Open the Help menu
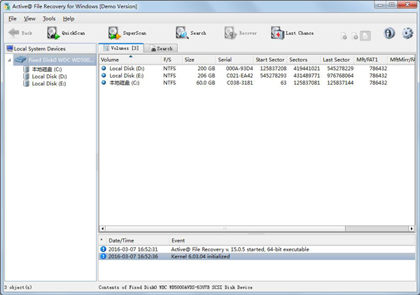This screenshot has width=420, height=295. pyautogui.click(x=69, y=19)
